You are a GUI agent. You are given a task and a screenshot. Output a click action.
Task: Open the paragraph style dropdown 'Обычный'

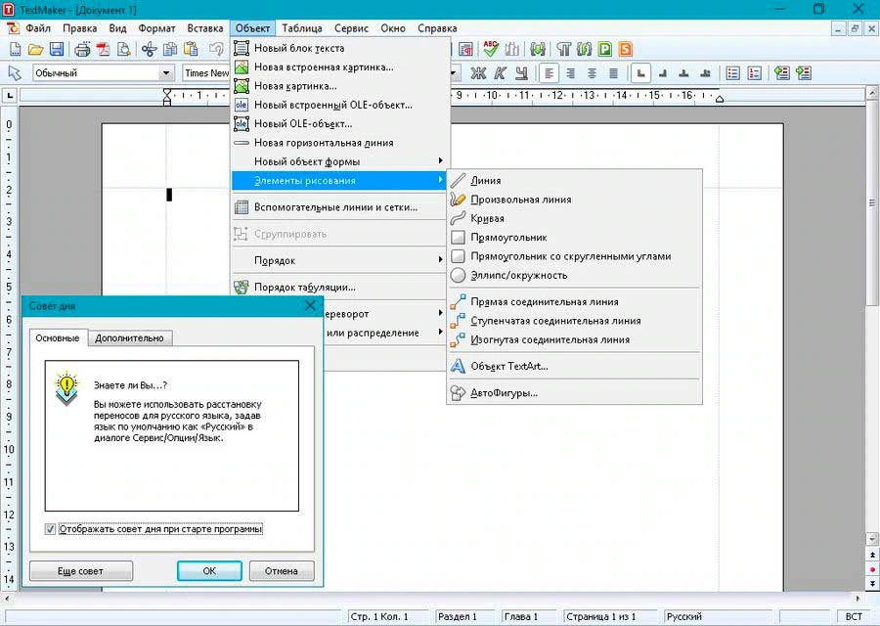point(165,73)
